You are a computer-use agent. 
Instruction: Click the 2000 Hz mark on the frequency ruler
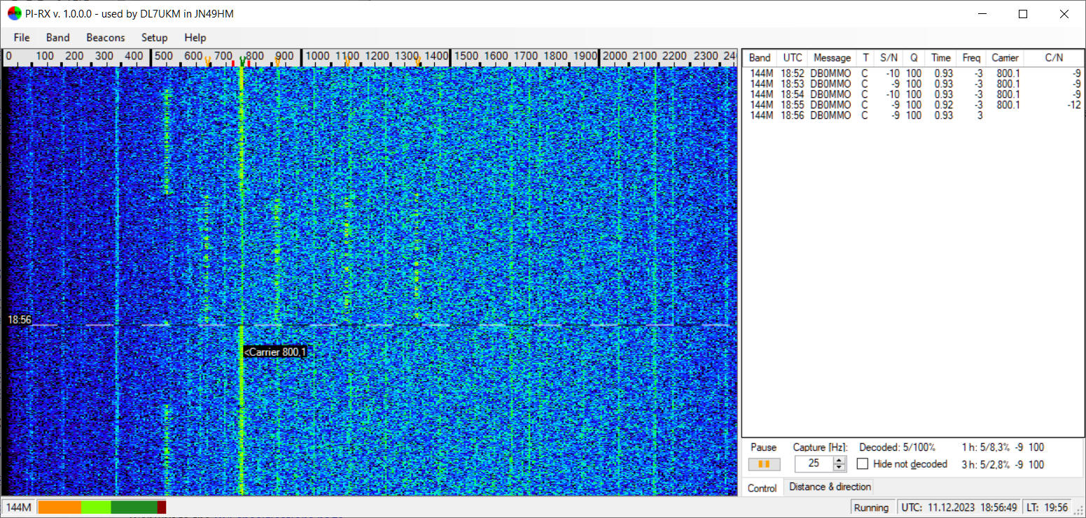(x=615, y=56)
